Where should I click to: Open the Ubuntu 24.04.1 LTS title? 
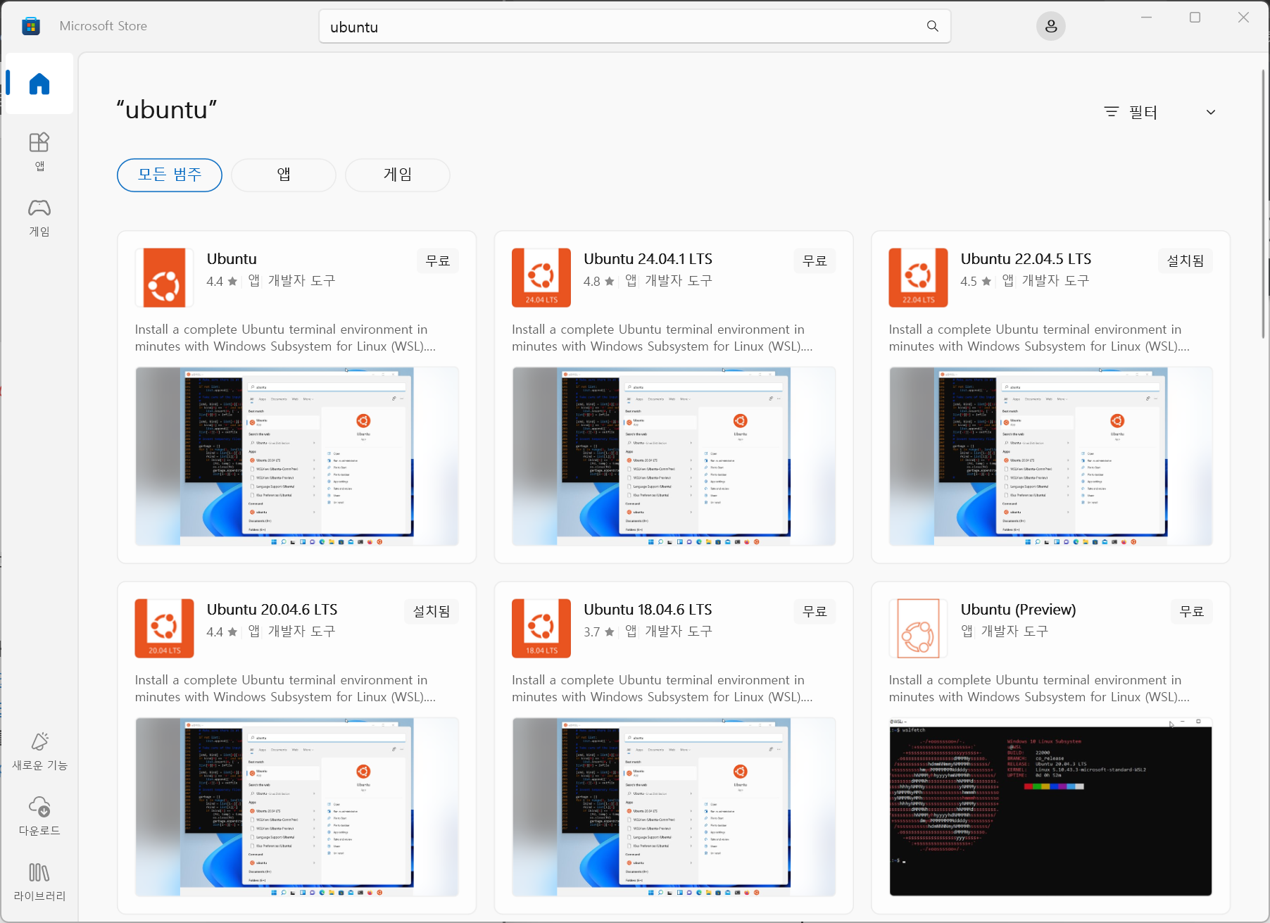point(648,259)
